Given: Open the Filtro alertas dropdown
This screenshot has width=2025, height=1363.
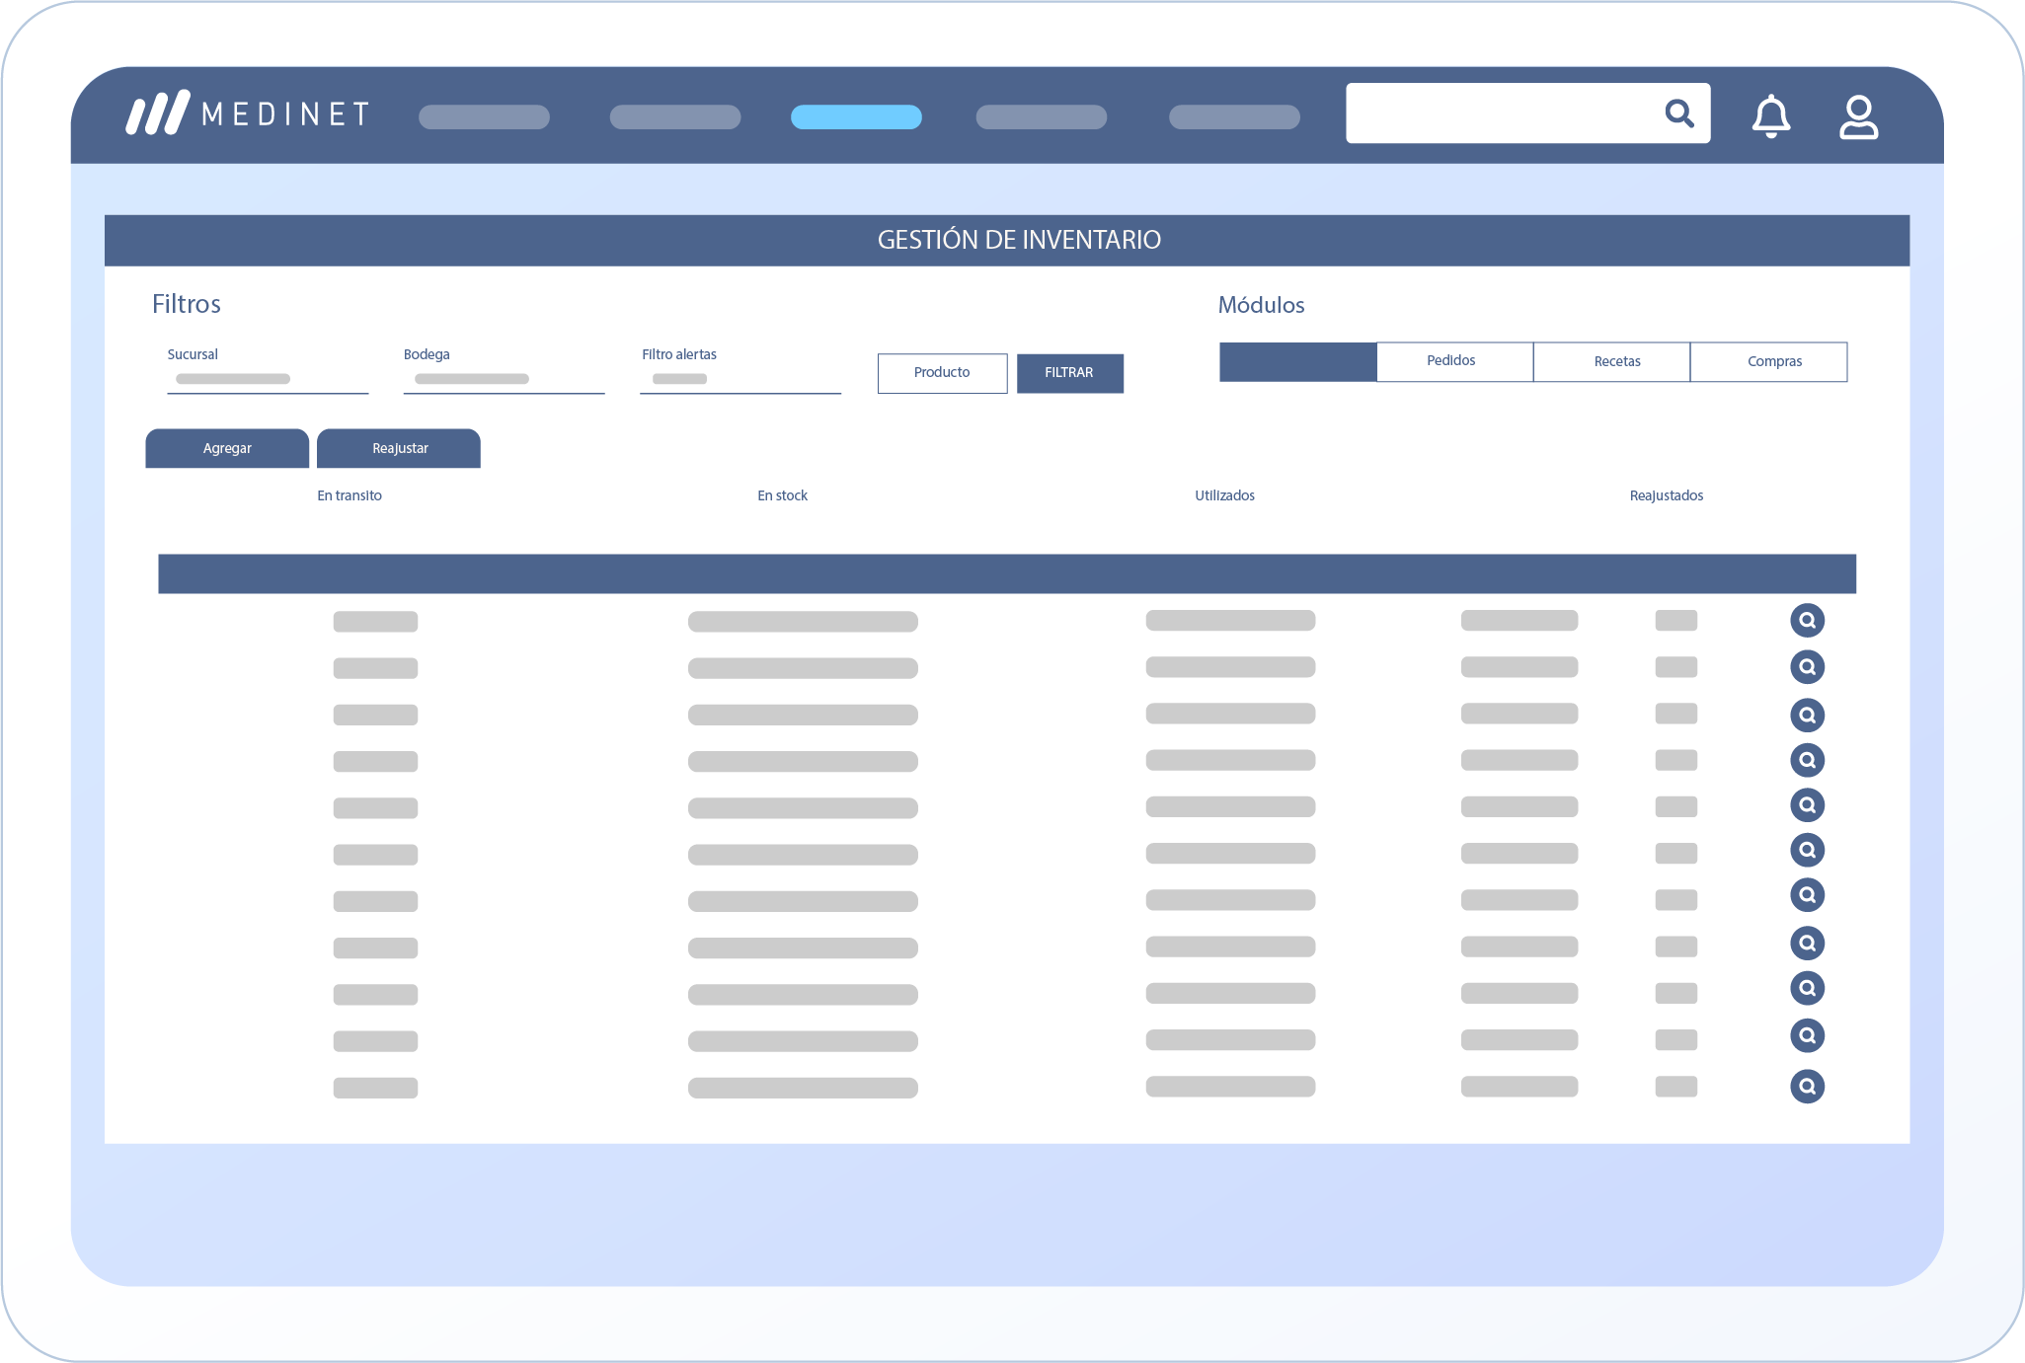Looking at the screenshot, I should [x=740, y=379].
